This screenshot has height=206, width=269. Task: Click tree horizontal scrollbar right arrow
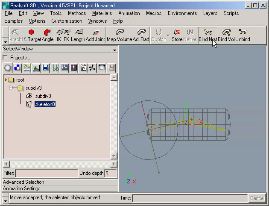(x=114, y=164)
